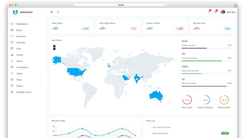Click the 33% Bounce Rate badge
The width and height of the screenshot is (245, 138).
(227, 29)
